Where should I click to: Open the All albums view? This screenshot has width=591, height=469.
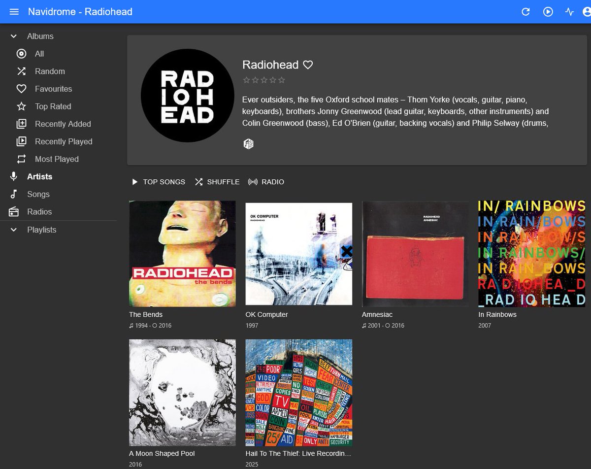pyautogui.click(x=39, y=54)
